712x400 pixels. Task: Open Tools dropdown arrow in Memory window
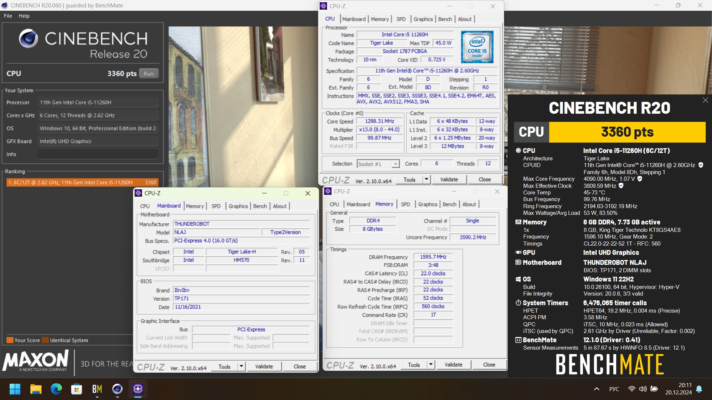coord(431,365)
